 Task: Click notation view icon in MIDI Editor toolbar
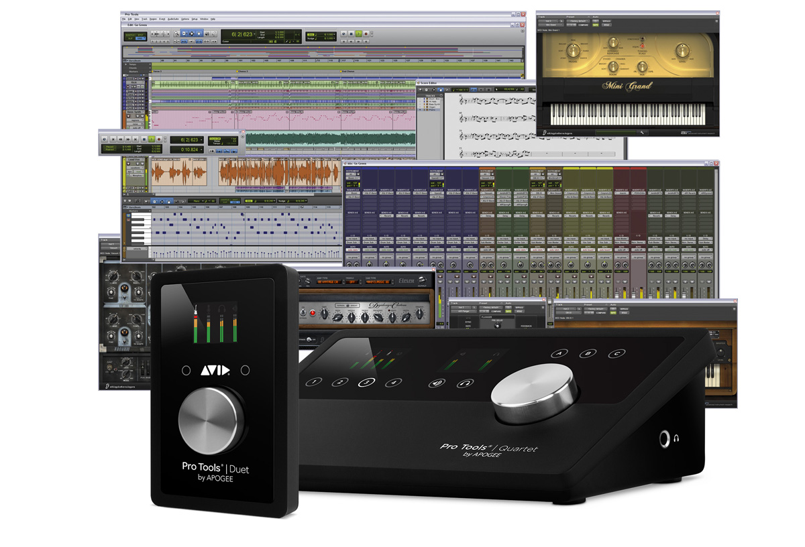(x=138, y=201)
